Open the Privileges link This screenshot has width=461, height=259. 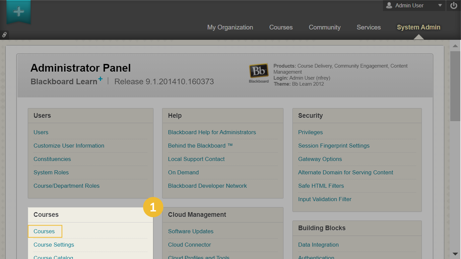(x=311, y=133)
